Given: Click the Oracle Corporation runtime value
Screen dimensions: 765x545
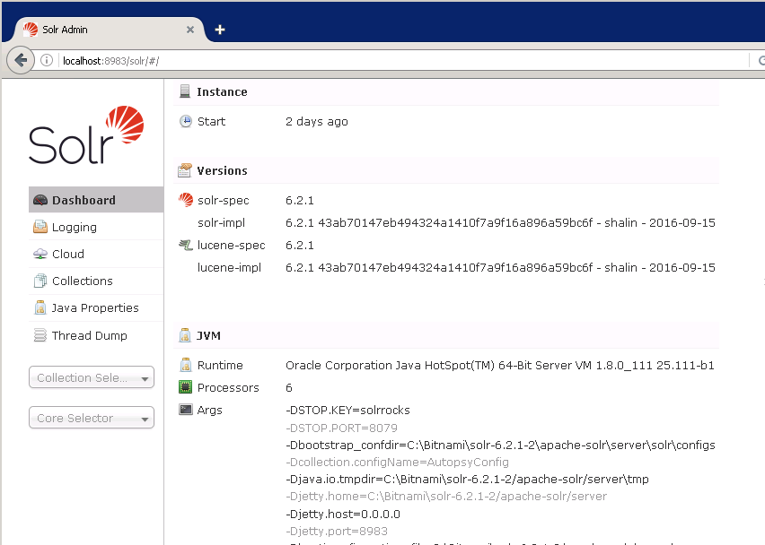Looking at the screenshot, I should [499, 366].
